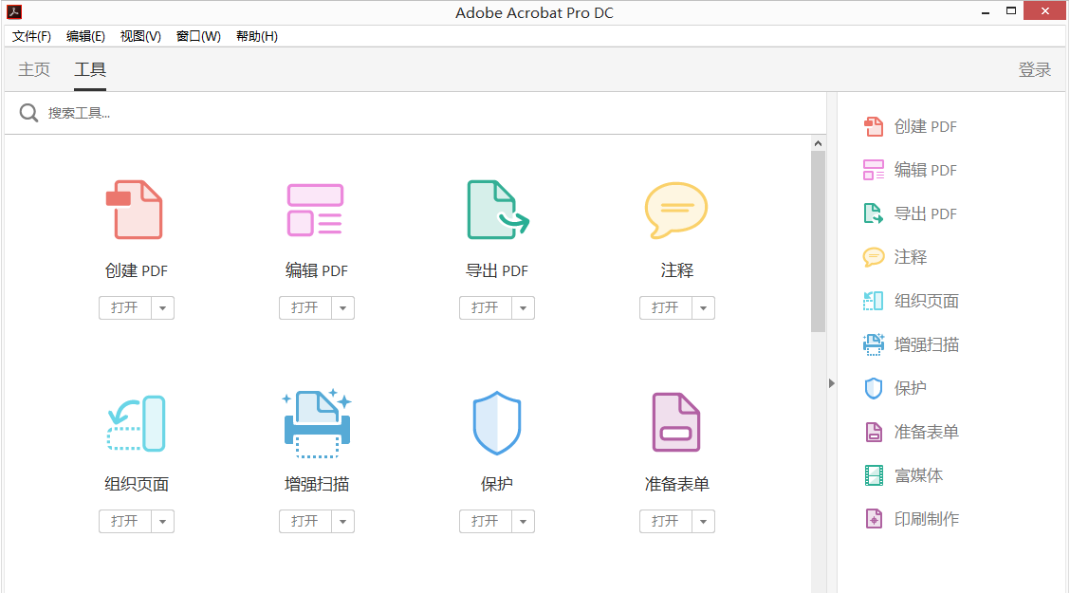This screenshot has width=1070, height=593.
Task: Click the 增强扫描 label in right sidebar
Action: pyautogui.click(x=927, y=344)
